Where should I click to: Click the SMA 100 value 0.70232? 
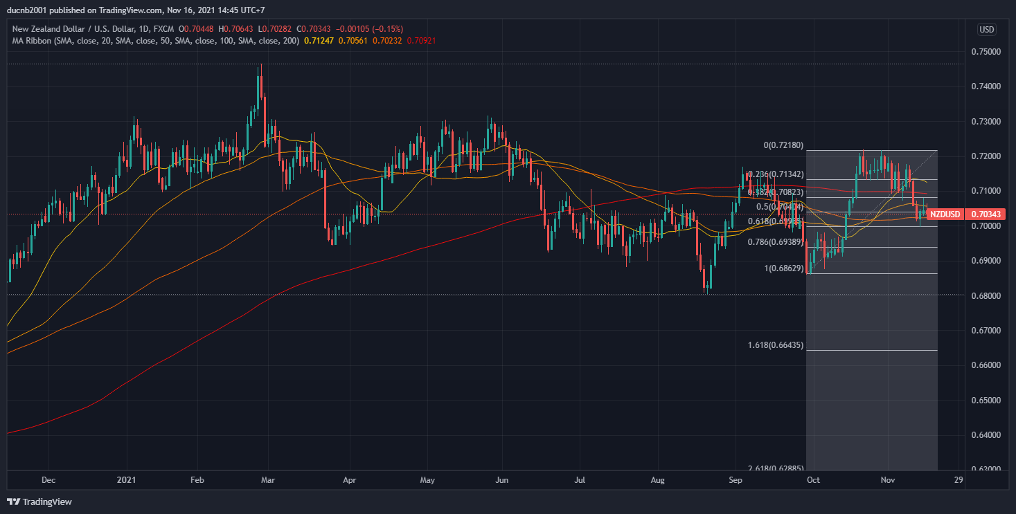tap(388, 41)
